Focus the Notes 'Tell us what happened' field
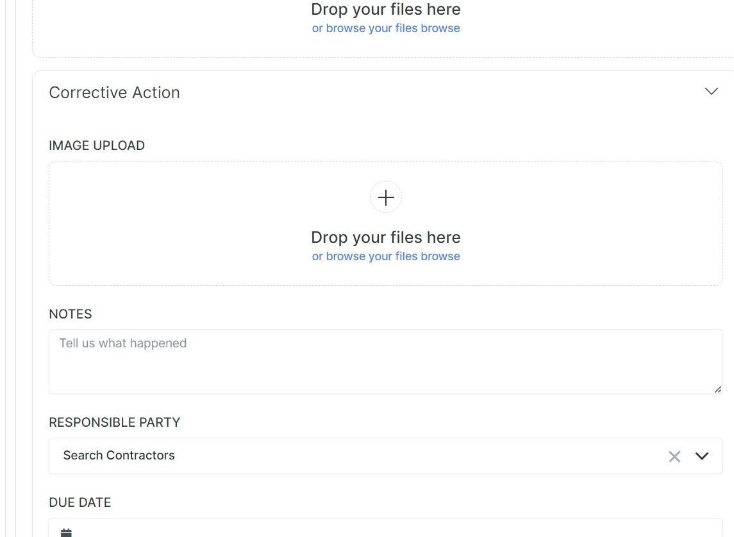Screen dimensions: 734x537 pos(386,361)
